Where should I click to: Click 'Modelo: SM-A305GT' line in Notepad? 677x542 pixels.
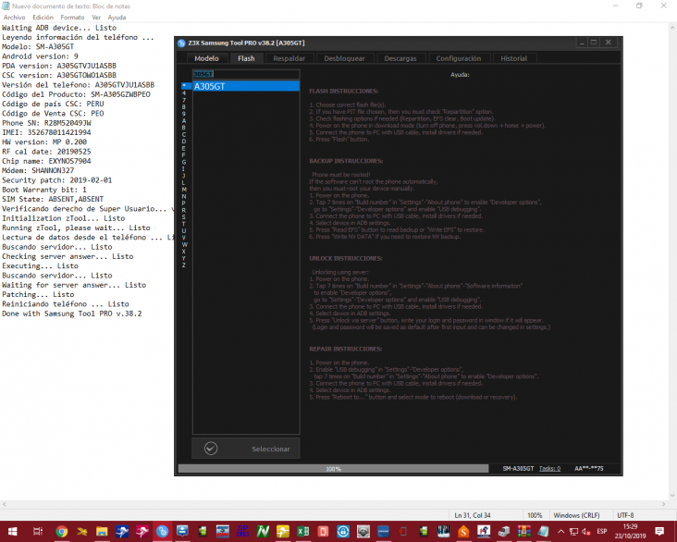pyautogui.click(x=38, y=46)
